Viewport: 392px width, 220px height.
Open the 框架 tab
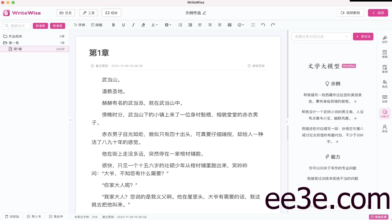(x=111, y=13)
